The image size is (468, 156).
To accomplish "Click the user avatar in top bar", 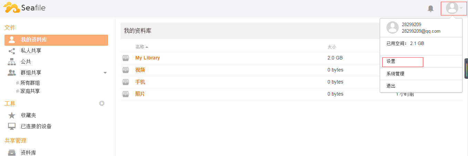I will point(452,8).
